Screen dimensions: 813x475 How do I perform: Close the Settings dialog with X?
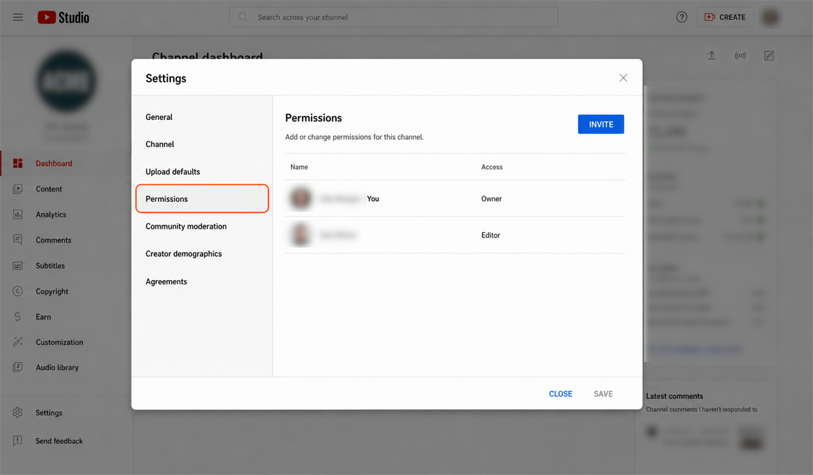pos(623,77)
